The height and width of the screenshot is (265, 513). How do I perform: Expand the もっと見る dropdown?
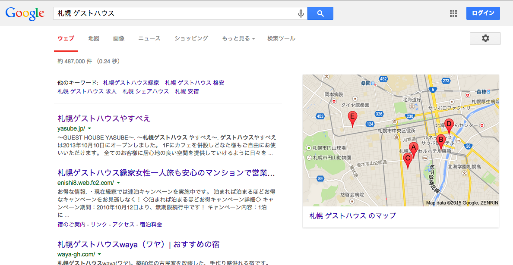pyautogui.click(x=238, y=38)
